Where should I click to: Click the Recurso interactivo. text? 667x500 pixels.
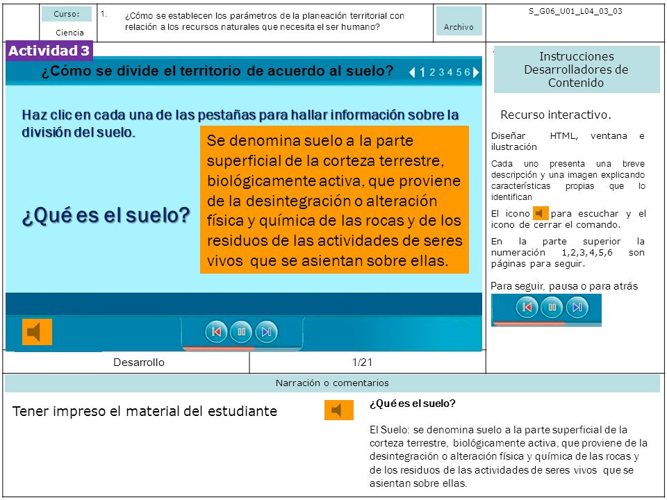tap(556, 115)
